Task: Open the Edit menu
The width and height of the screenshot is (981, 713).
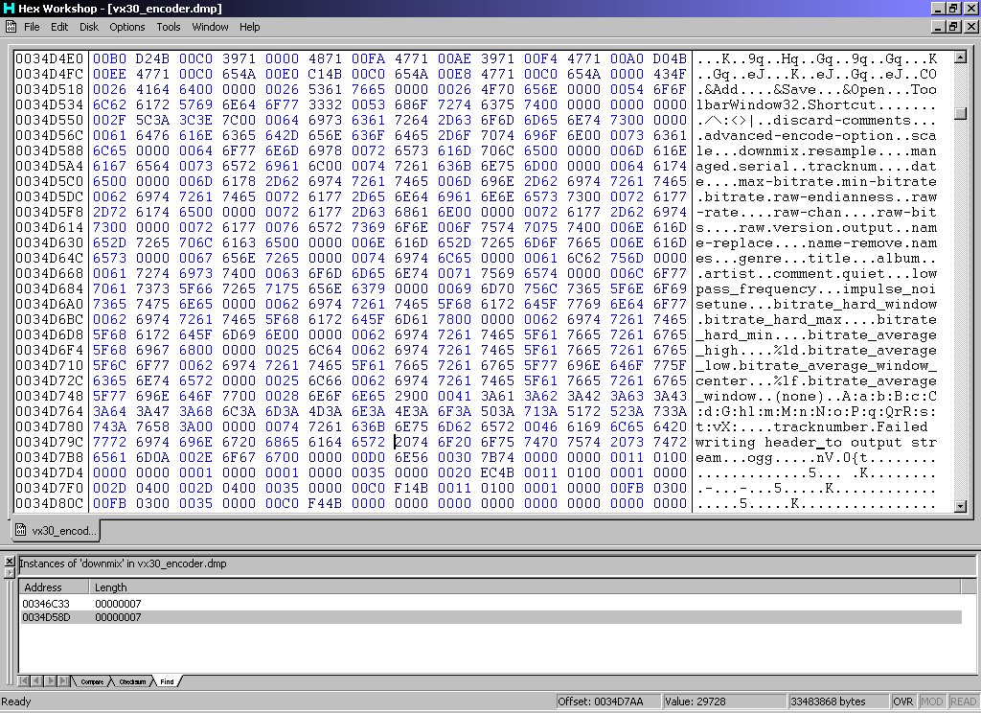Action: (x=59, y=27)
